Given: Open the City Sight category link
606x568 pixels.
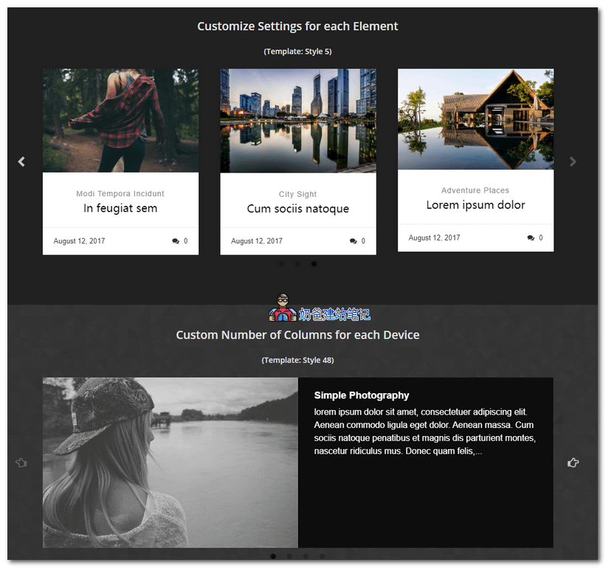Looking at the screenshot, I should tap(297, 195).
